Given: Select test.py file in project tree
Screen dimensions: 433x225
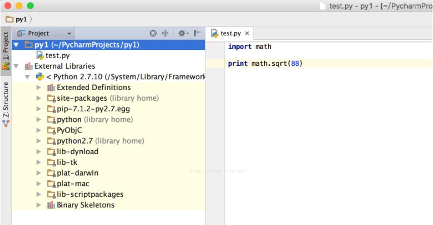Looking at the screenshot, I should coord(109,55).
